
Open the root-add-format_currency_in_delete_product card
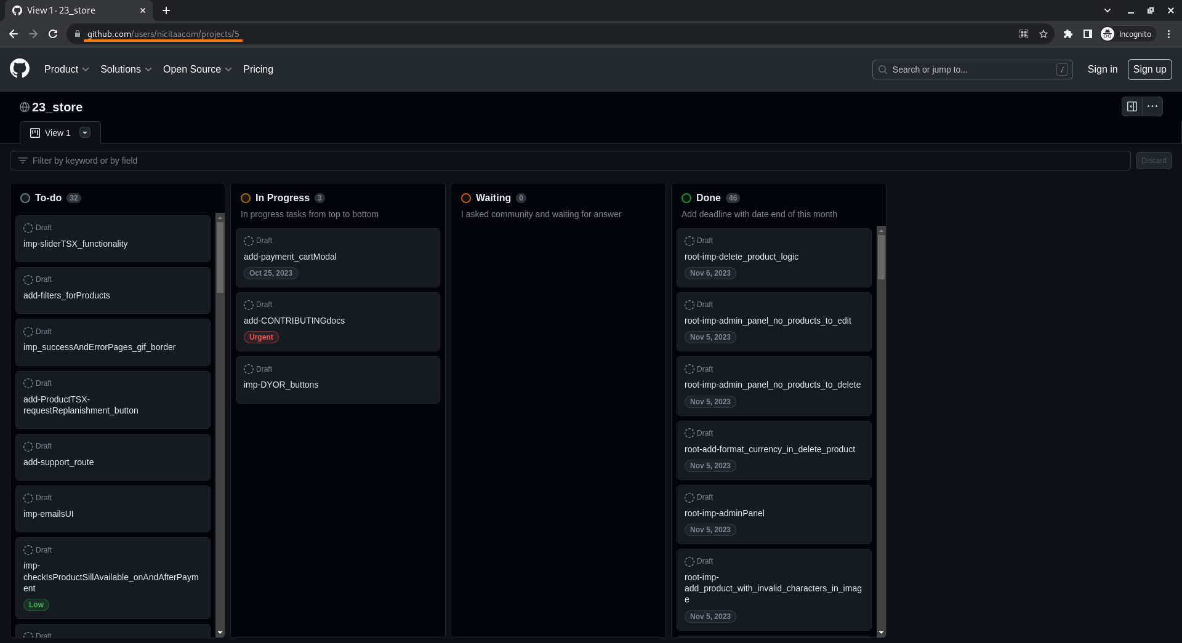click(774, 450)
